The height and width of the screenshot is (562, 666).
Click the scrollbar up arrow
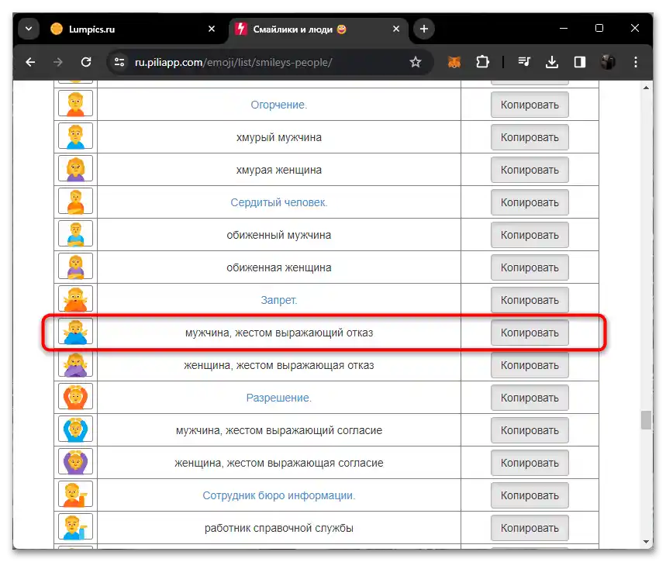pyautogui.click(x=646, y=88)
